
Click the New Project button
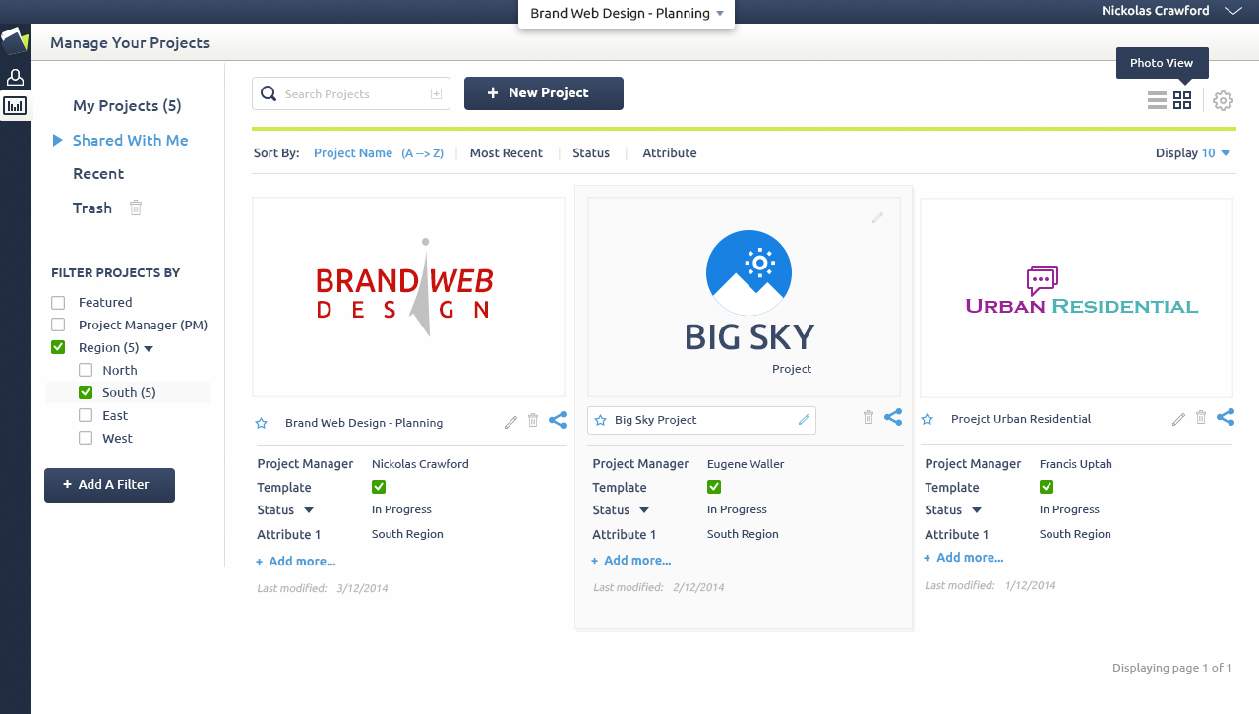pos(544,93)
